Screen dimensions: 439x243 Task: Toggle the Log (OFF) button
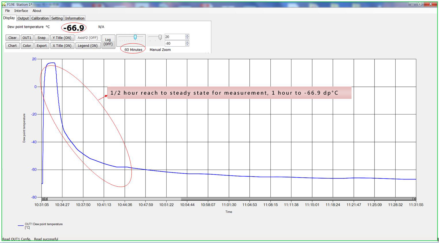coord(108,42)
